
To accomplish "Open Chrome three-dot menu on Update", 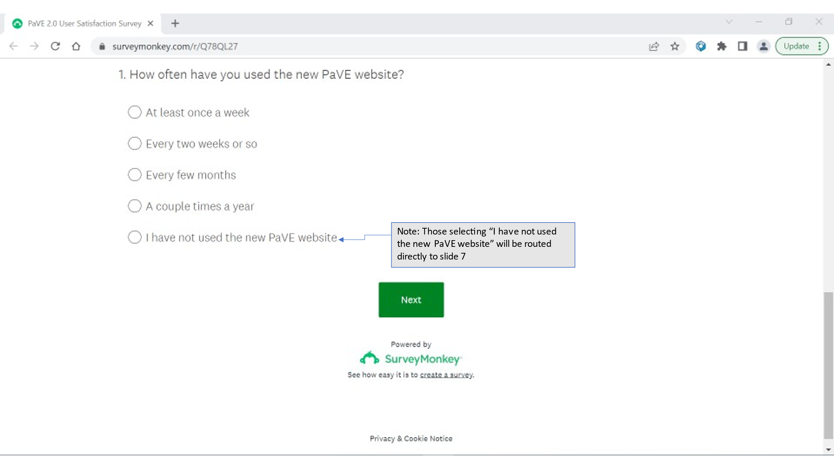I will (820, 46).
